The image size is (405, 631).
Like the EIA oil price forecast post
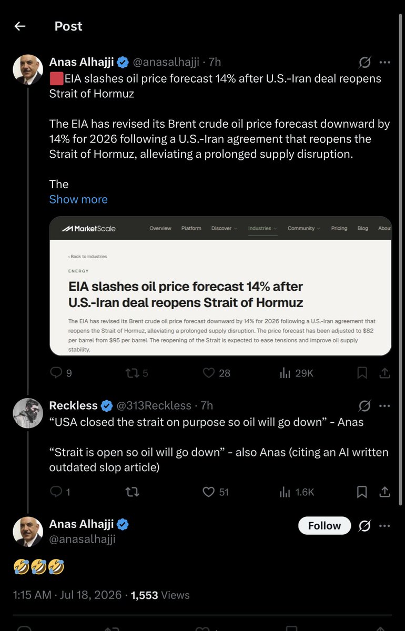point(209,373)
